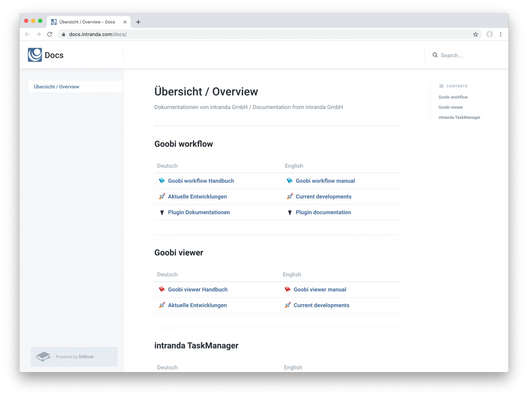Click the Contents list icon in right panel

click(x=440, y=86)
